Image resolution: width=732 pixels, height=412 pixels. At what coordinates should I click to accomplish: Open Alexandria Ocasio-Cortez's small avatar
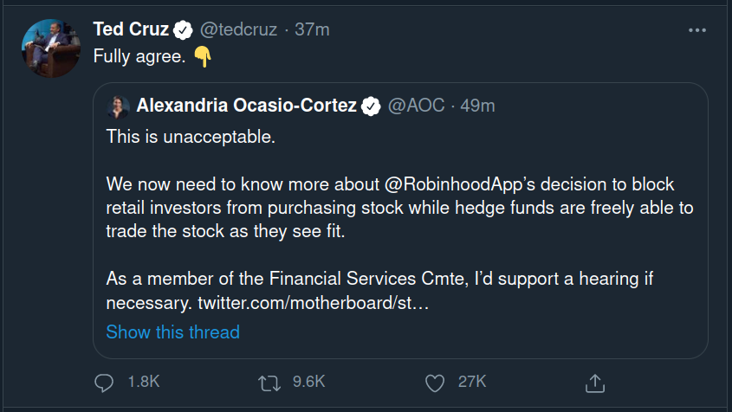click(118, 106)
